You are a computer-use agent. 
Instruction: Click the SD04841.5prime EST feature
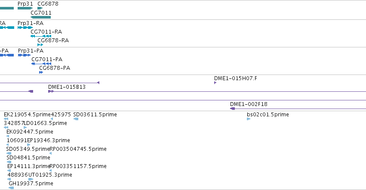point(9,162)
